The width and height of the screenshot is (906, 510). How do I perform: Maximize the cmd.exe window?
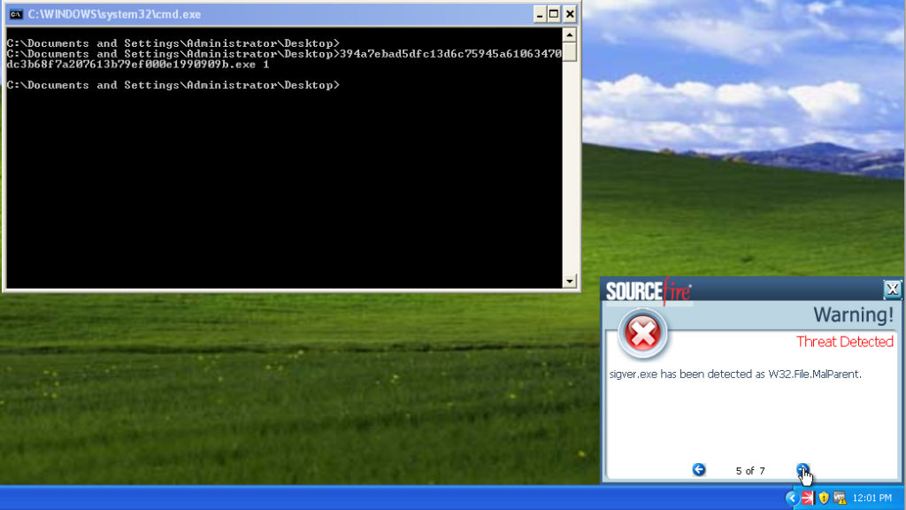point(554,14)
